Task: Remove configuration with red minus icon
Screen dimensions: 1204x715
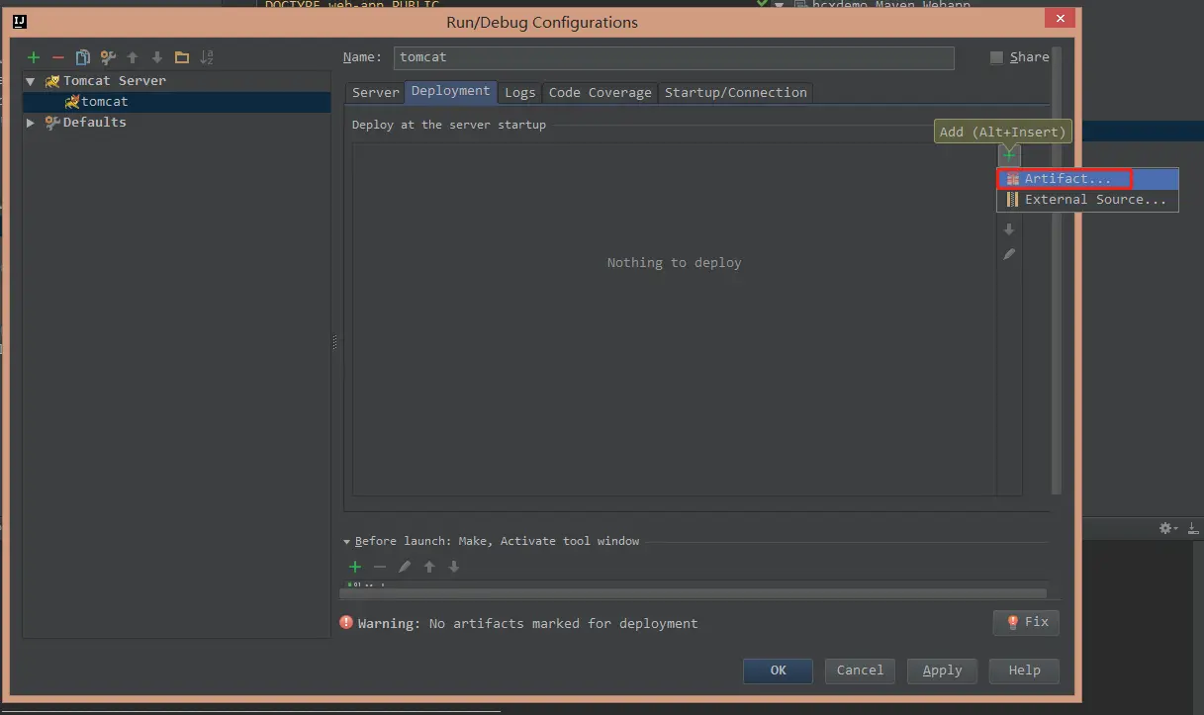Action: pyautogui.click(x=58, y=57)
